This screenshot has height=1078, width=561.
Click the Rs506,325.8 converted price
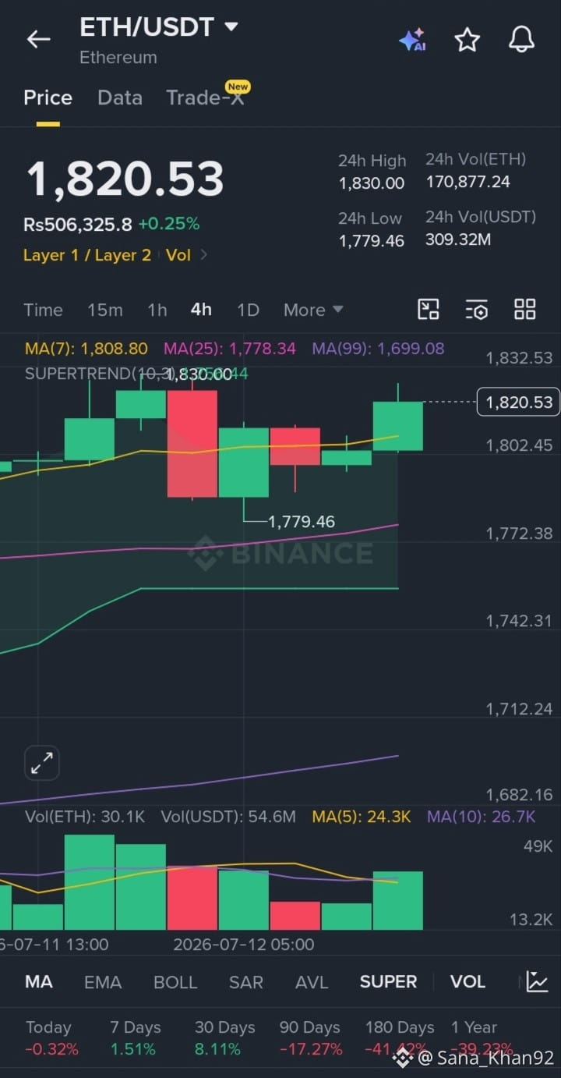point(78,225)
